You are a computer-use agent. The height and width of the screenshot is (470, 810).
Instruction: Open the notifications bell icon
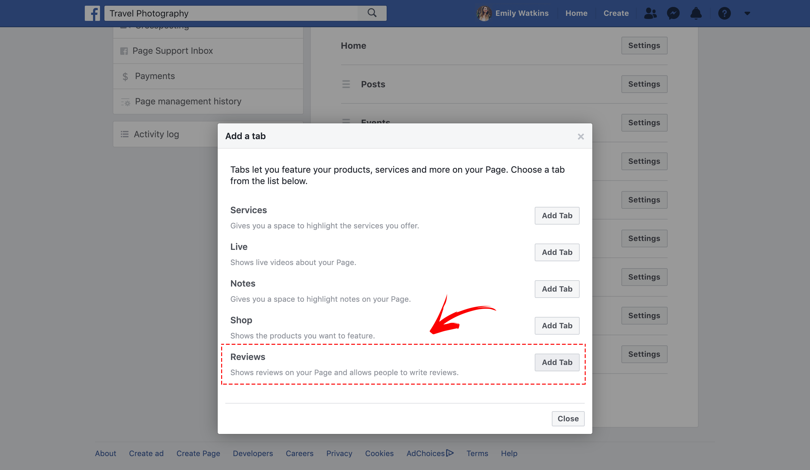point(696,13)
